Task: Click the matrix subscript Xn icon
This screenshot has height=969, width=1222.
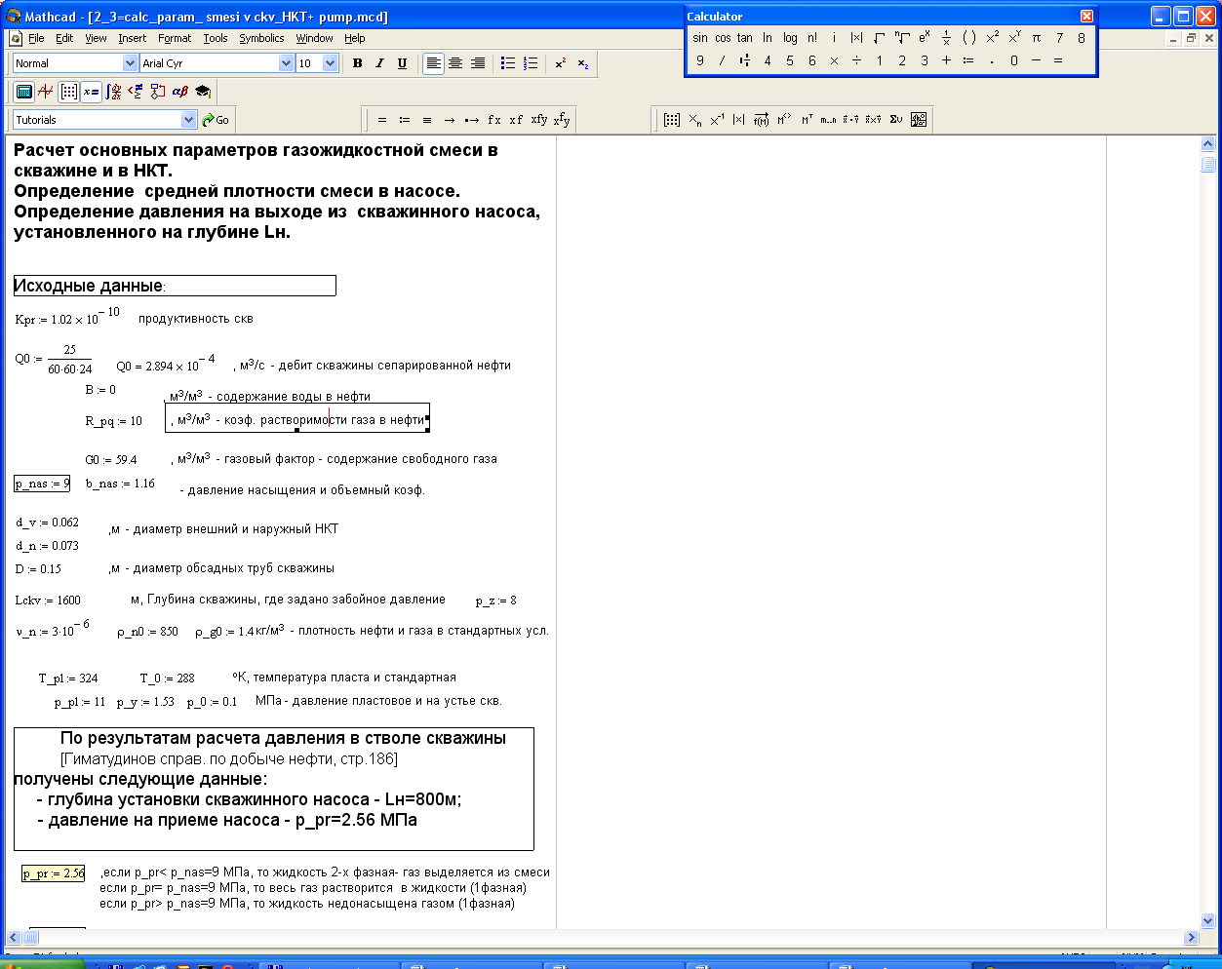Action: point(694,120)
